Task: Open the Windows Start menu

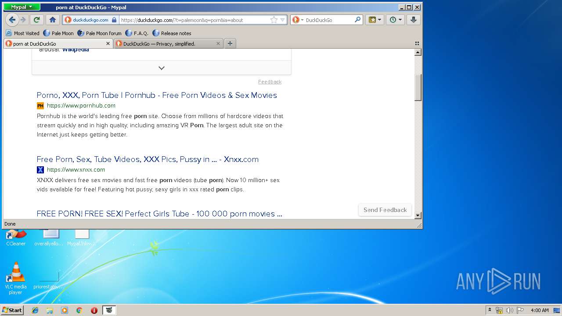Action: click(x=12, y=310)
